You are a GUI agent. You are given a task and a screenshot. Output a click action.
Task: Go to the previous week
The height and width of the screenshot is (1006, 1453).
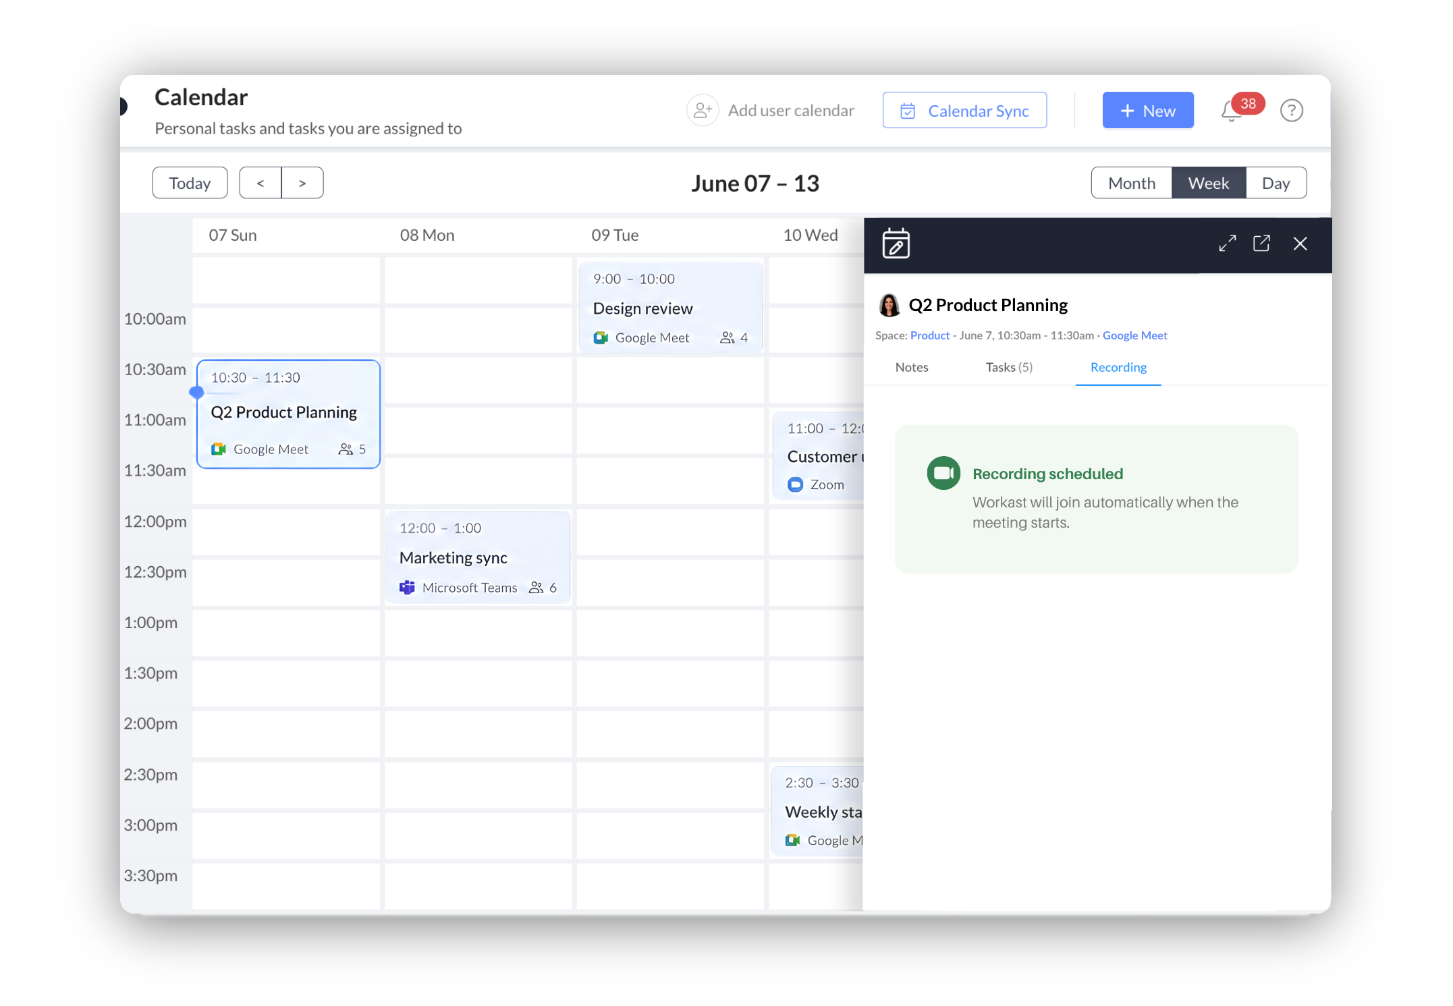click(x=260, y=183)
